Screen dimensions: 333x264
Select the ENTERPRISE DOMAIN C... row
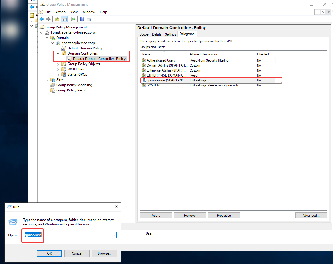pyautogui.click(x=208, y=75)
